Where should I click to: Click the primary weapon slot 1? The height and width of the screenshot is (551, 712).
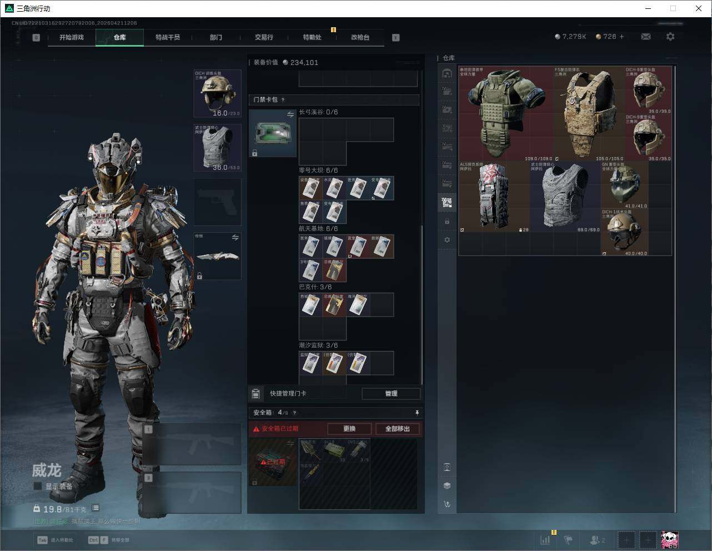pos(192,444)
